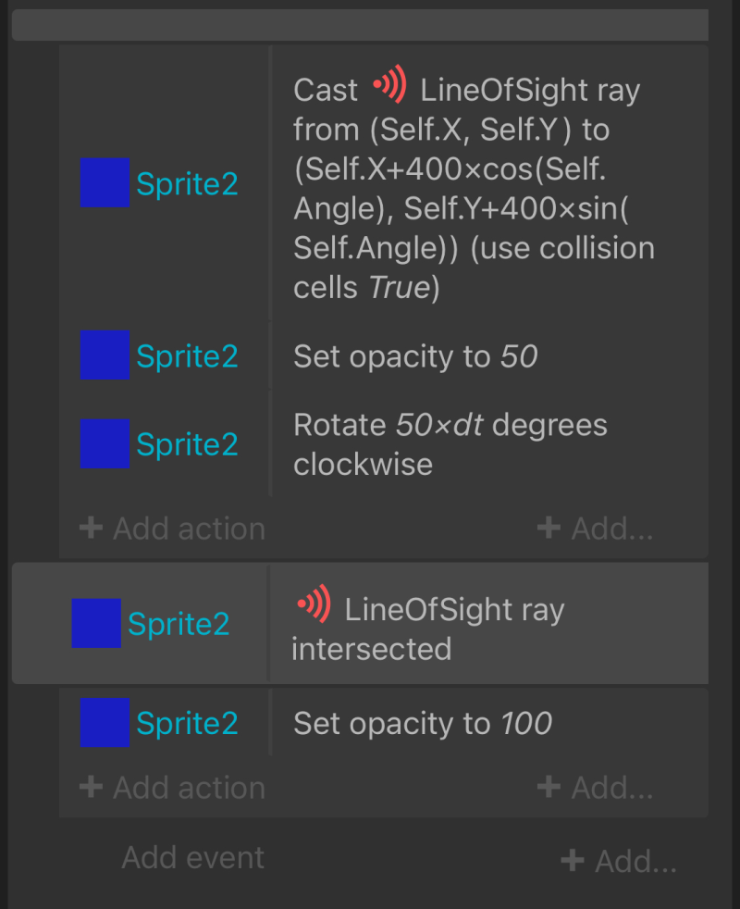Click the LineOfSight icon in Cast ray action

[x=389, y=84]
